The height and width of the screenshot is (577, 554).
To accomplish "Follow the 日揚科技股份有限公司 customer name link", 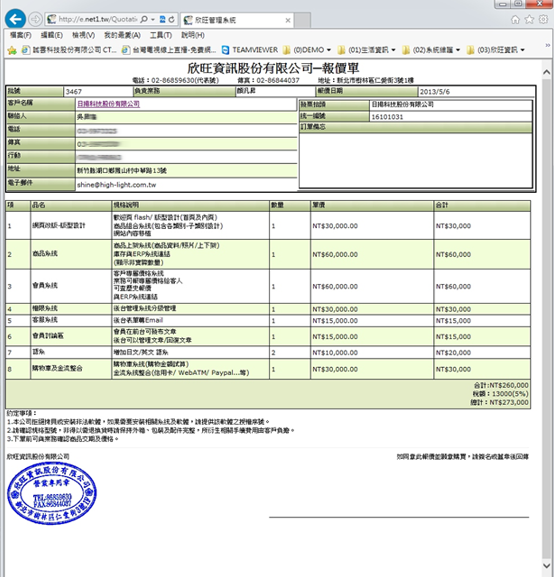I will [108, 104].
